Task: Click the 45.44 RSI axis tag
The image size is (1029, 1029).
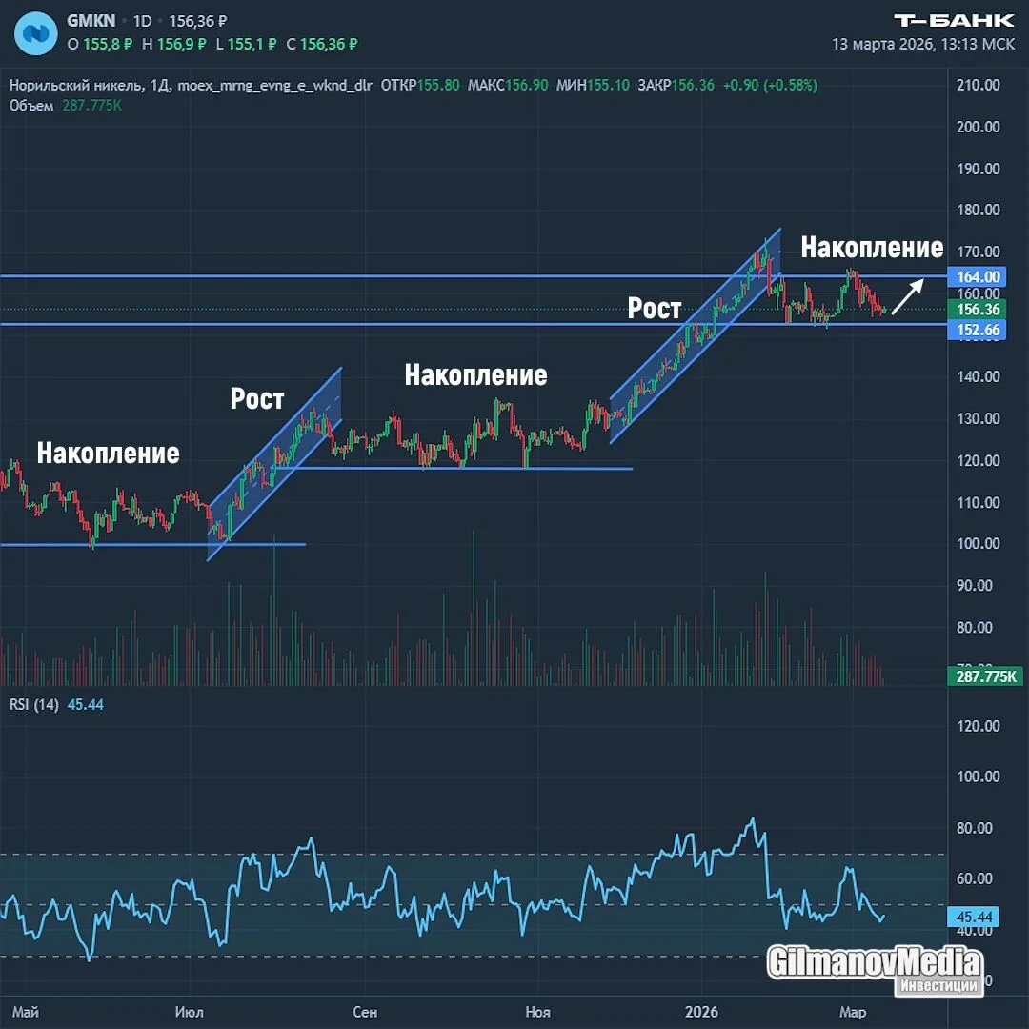Action: click(974, 917)
